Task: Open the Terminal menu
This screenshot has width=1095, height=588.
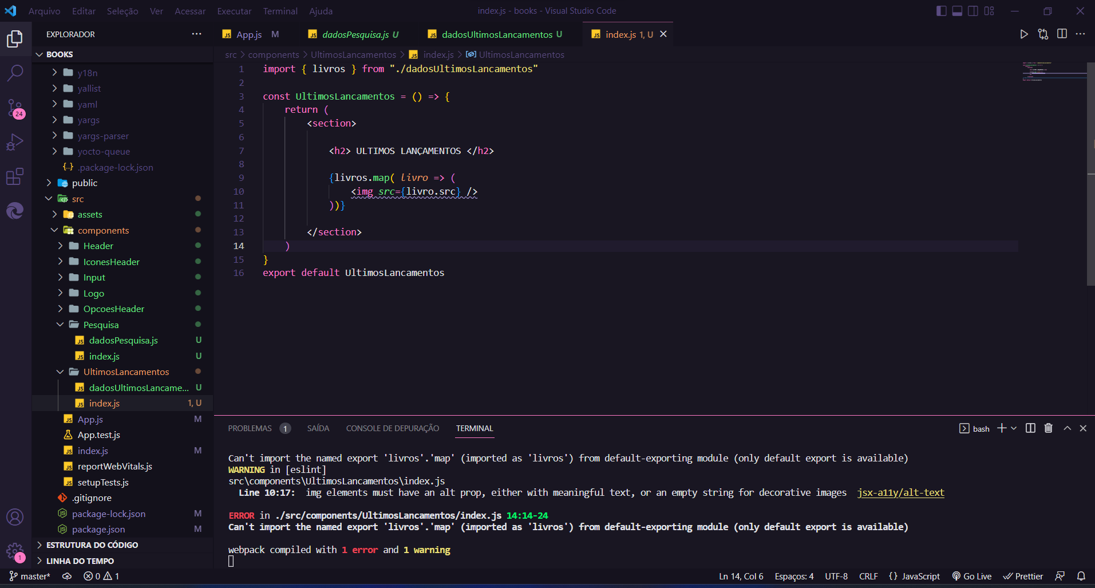Action: [280, 11]
